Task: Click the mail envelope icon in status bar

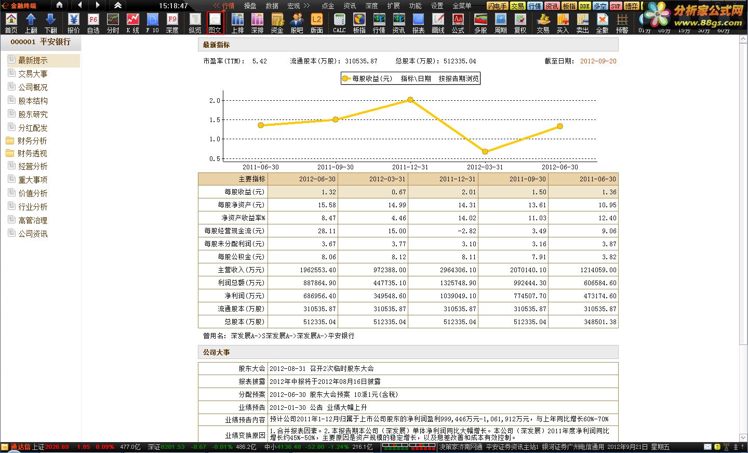Action: (x=707, y=447)
